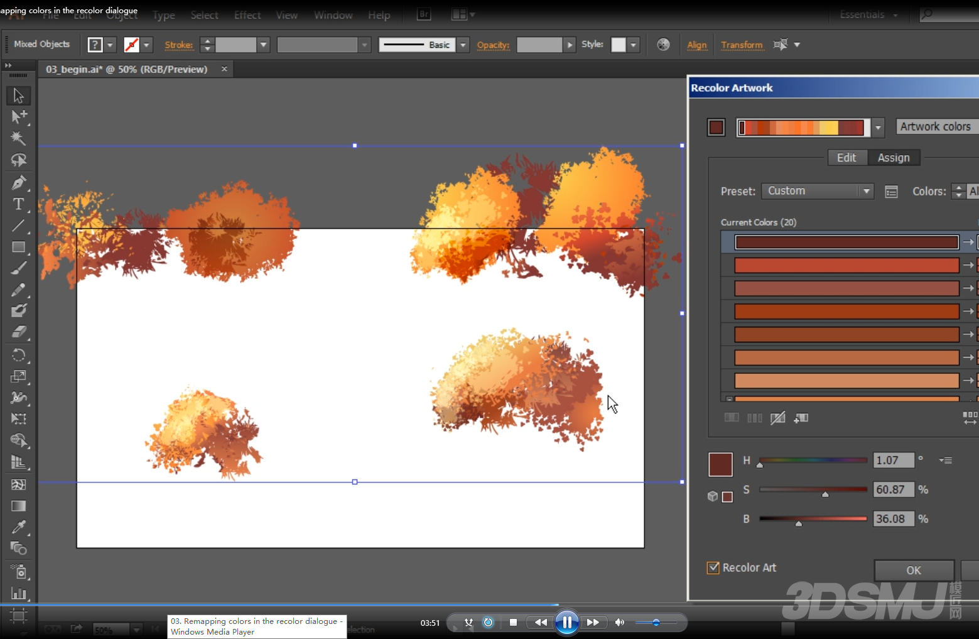
Task: Switch to the Edit tab
Action: tap(846, 158)
